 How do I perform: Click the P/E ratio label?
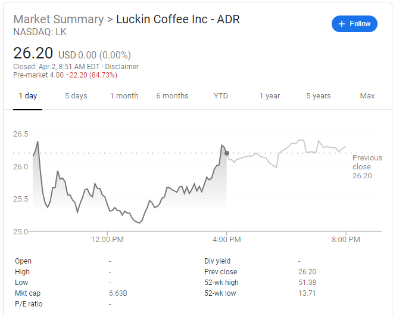tap(29, 304)
